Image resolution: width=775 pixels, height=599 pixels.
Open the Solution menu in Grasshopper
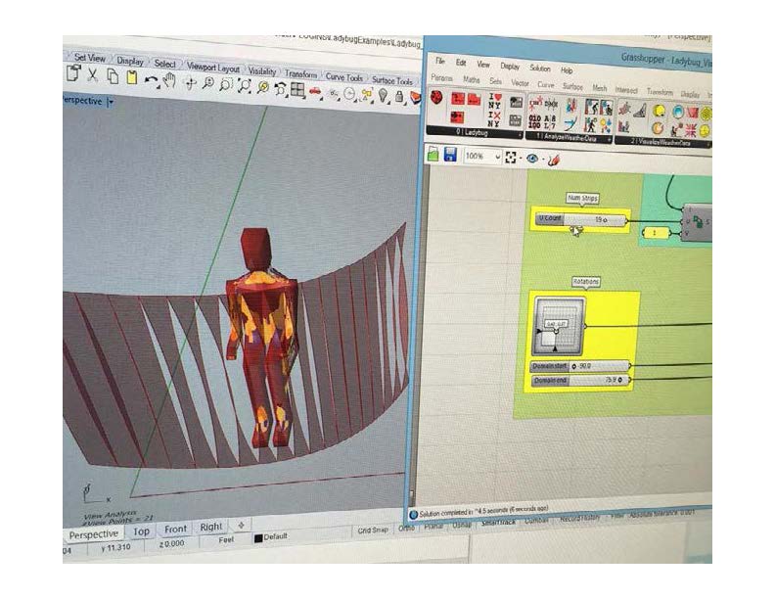(540, 69)
